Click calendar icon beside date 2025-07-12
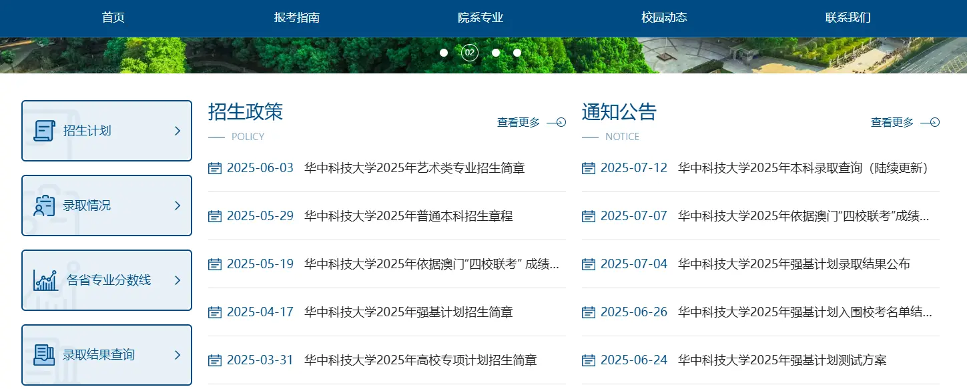Viewport: 967px width, 389px height. pos(588,168)
